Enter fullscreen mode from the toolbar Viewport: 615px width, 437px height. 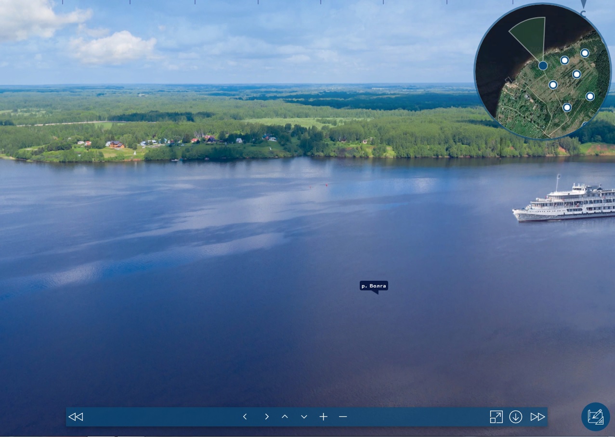(x=496, y=417)
